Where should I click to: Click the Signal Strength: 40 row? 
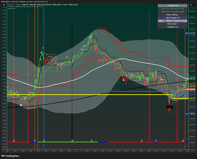(x=172, y=18)
